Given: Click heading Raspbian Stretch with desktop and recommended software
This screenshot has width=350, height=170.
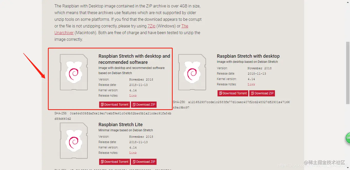Looking at the screenshot, I should 134,59.
